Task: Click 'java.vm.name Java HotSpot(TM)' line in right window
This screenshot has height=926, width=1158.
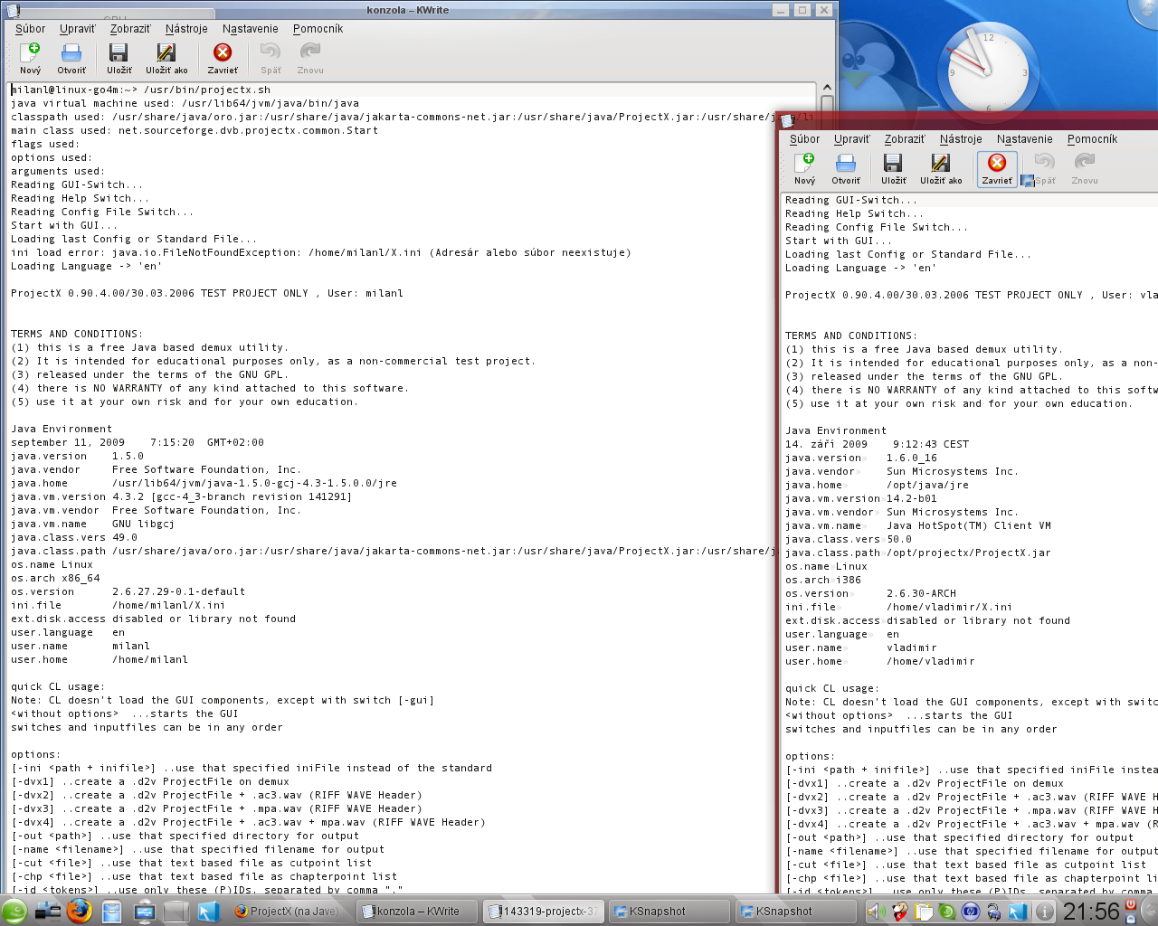Action: 918,525
